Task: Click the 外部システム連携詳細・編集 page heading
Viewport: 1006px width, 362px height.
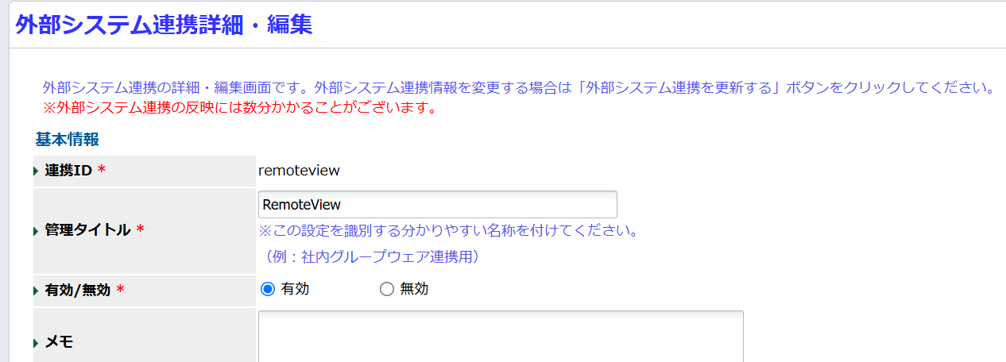Action: click(x=164, y=25)
